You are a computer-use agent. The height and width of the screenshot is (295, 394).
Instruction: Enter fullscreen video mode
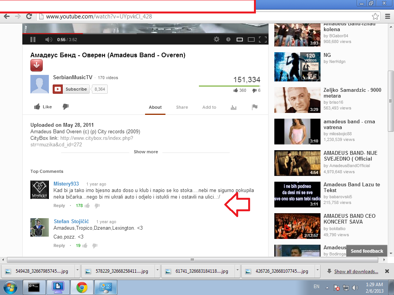(262, 40)
